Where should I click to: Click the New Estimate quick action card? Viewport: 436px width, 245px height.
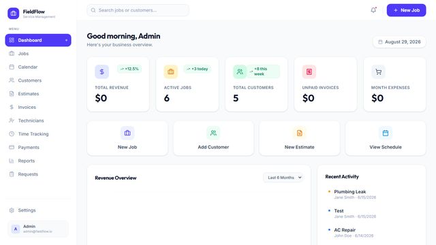click(300, 138)
